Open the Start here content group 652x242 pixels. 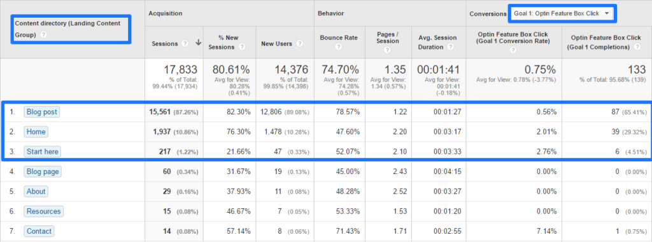pyautogui.click(x=43, y=152)
